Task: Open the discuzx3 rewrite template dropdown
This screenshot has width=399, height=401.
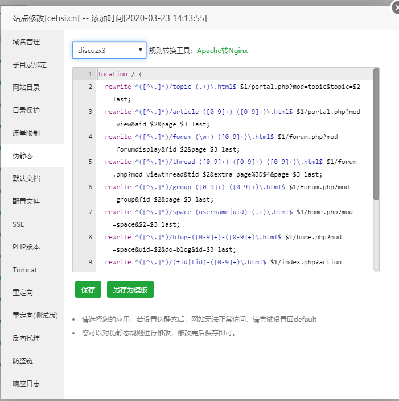Action: tap(109, 50)
